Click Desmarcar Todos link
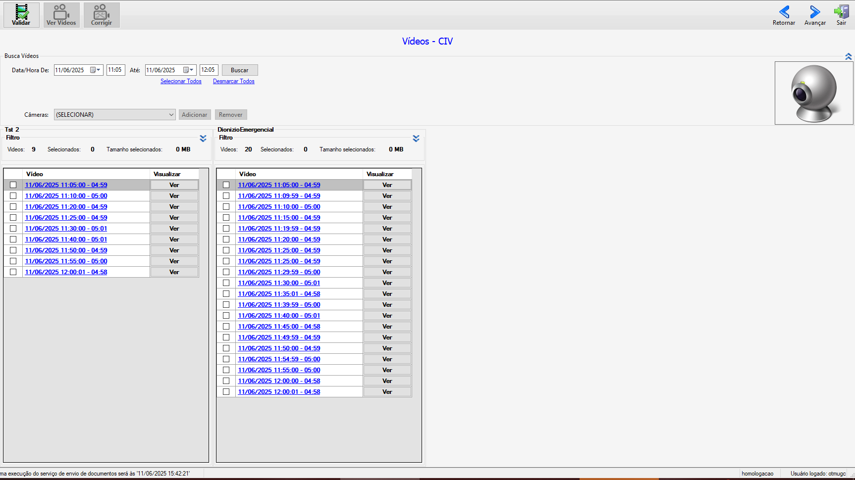Viewport: 855px width, 480px height. point(234,81)
